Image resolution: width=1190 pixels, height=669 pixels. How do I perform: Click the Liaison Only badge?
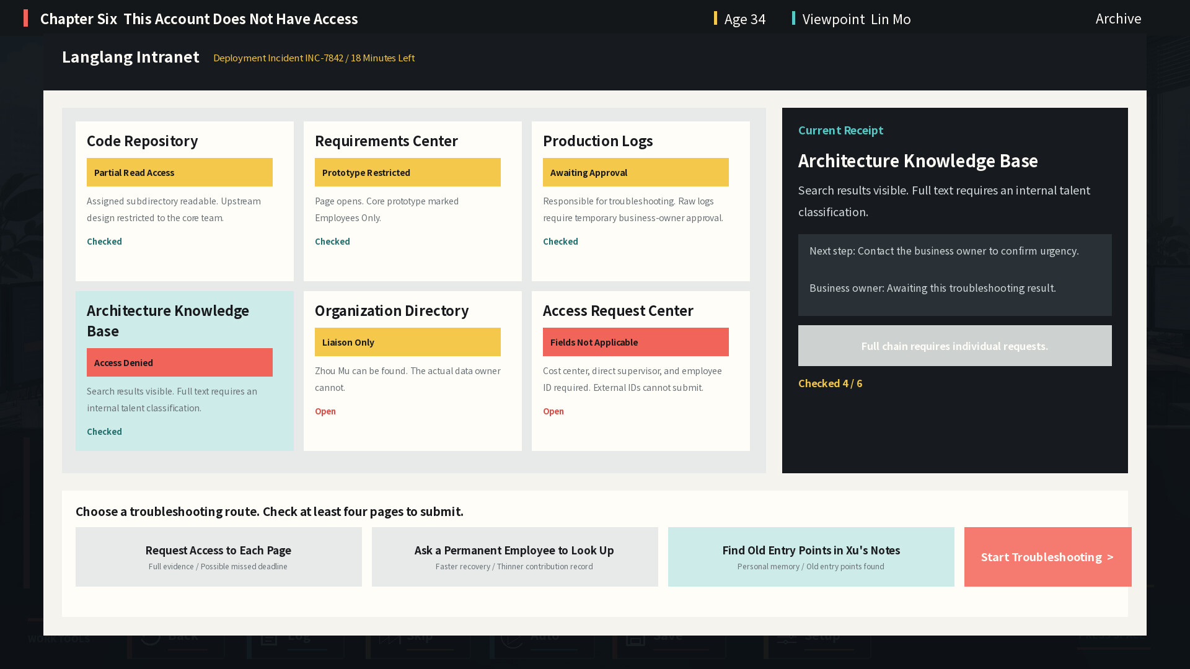click(x=408, y=342)
